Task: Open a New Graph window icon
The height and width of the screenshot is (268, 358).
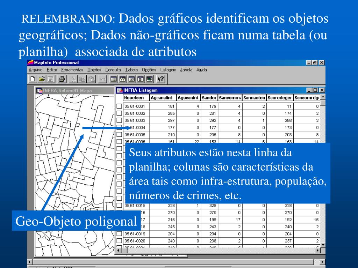Action: [131, 79]
